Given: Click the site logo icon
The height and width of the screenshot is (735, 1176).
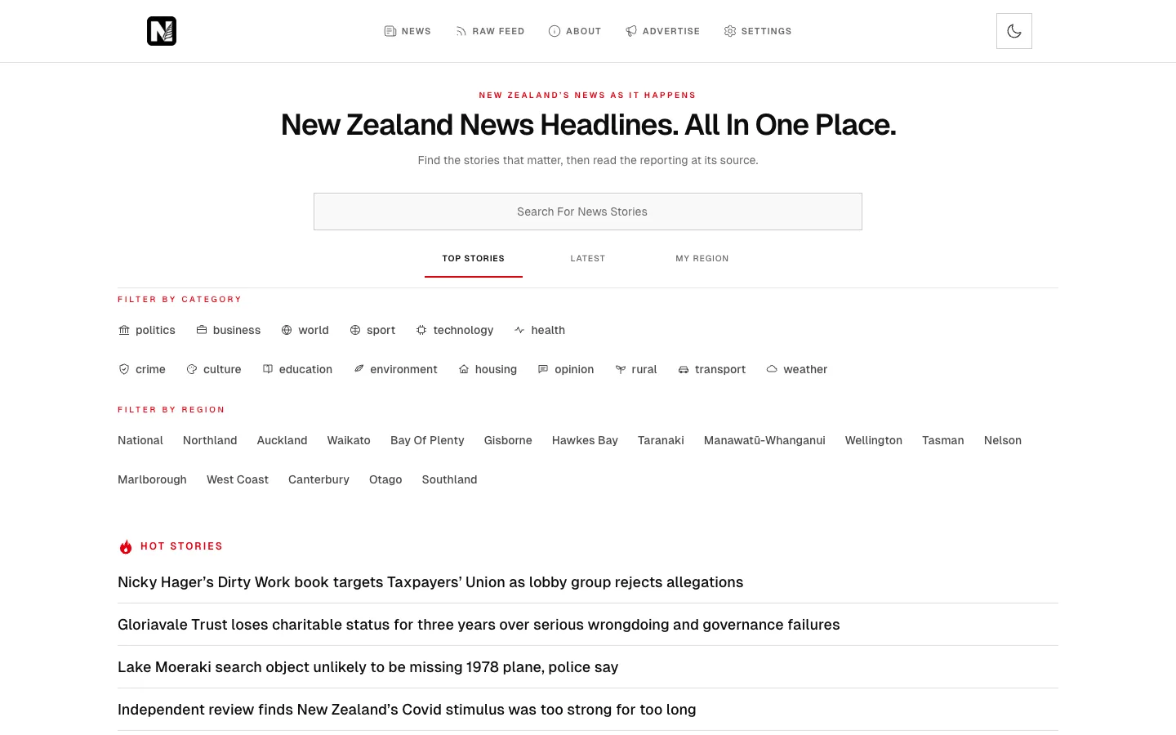Looking at the screenshot, I should (x=162, y=31).
